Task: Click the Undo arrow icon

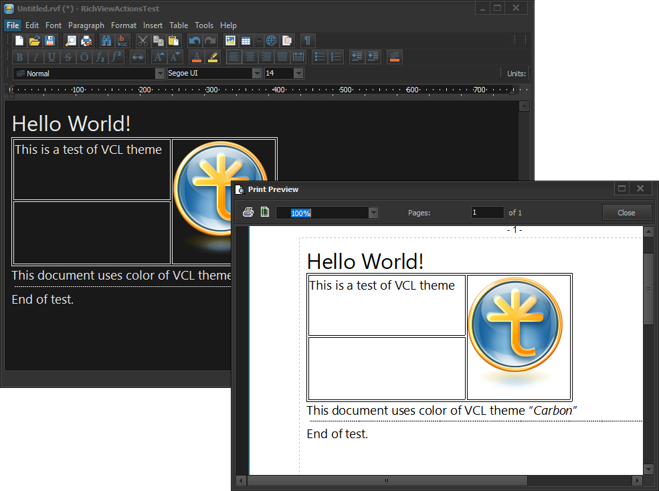Action: click(x=195, y=41)
